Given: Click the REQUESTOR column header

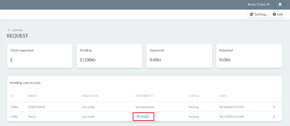Looking at the screenshot, I should [90, 96].
